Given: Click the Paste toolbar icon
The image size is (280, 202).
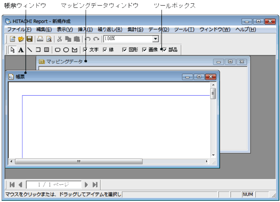Looking at the screenshot, I should coord(77,39).
